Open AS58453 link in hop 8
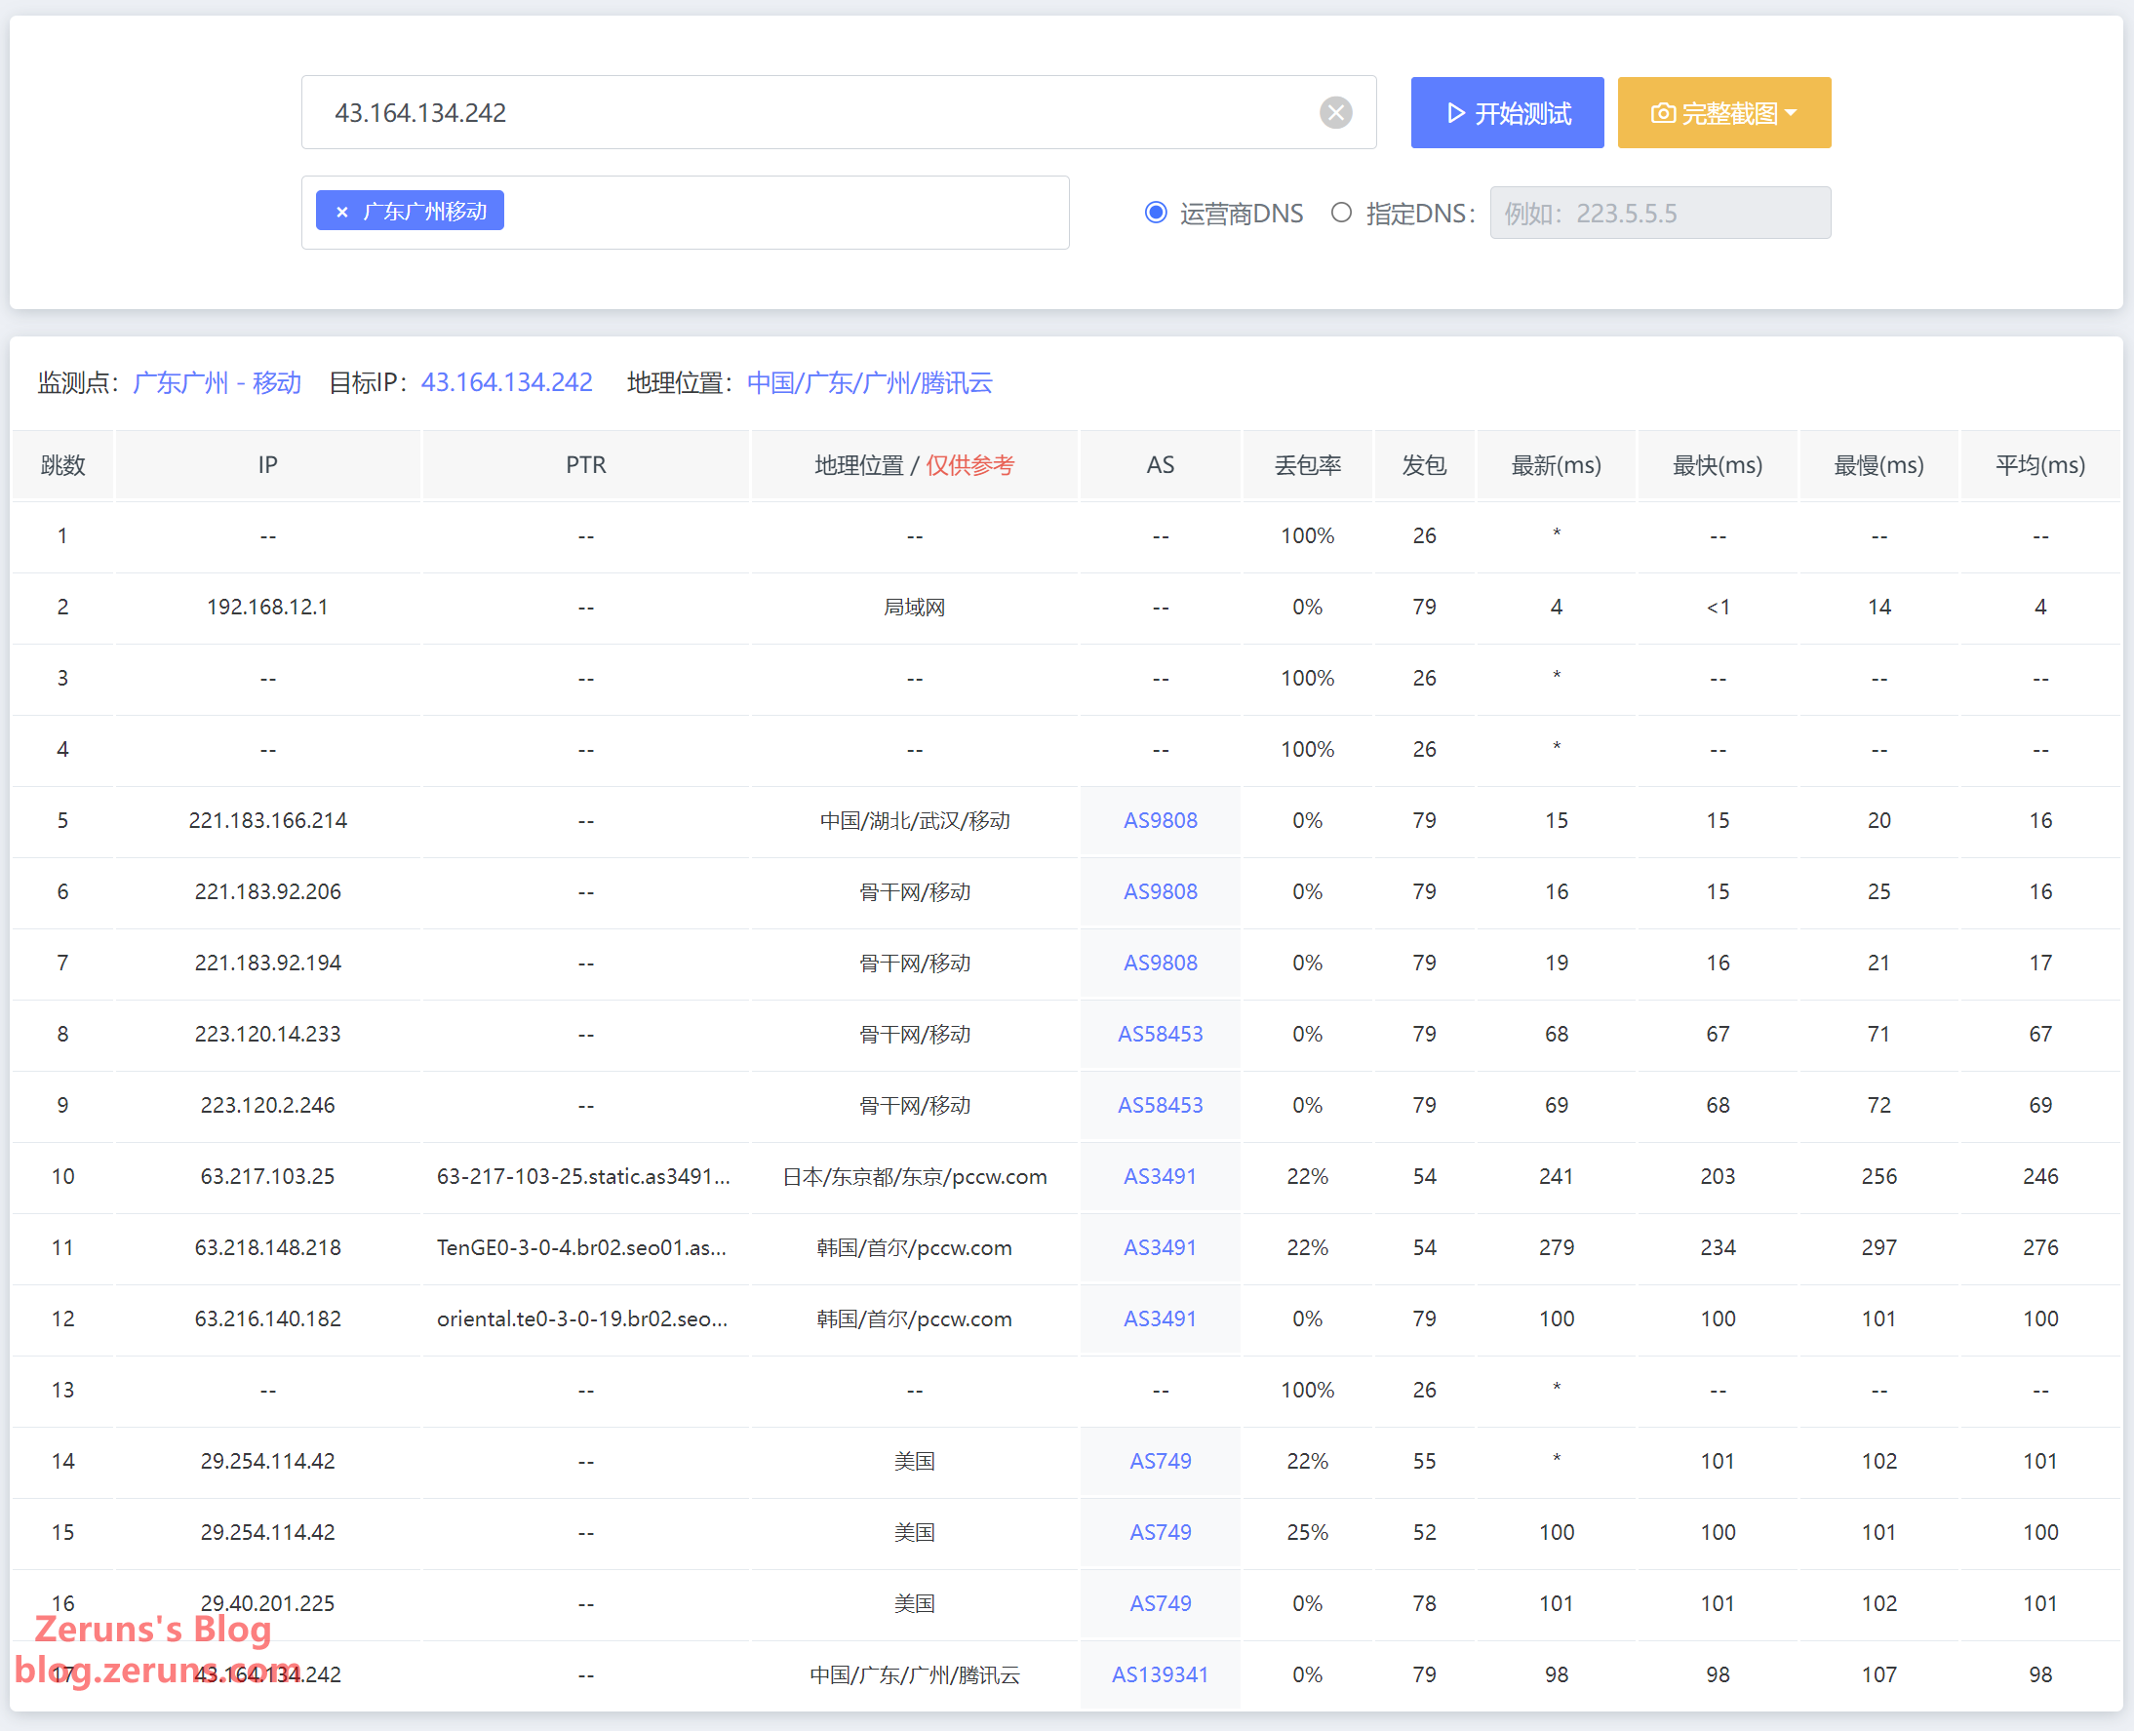The width and height of the screenshot is (2134, 1731). pos(1160,1034)
